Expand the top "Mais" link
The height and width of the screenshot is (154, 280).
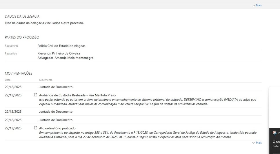point(259,5)
